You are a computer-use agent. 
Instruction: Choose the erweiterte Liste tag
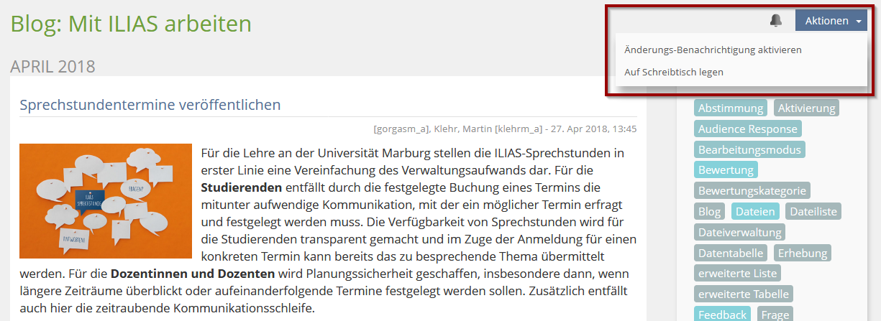pyautogui.click(x=736, y=274)
